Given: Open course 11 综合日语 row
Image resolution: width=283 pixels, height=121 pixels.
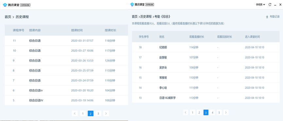Looking at the screenshot, I should pos(66,41).
